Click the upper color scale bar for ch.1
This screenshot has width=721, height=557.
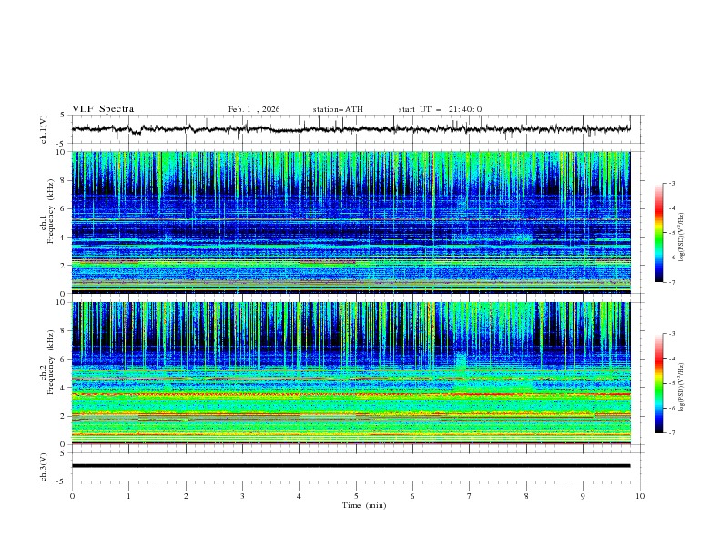[658, 232]
